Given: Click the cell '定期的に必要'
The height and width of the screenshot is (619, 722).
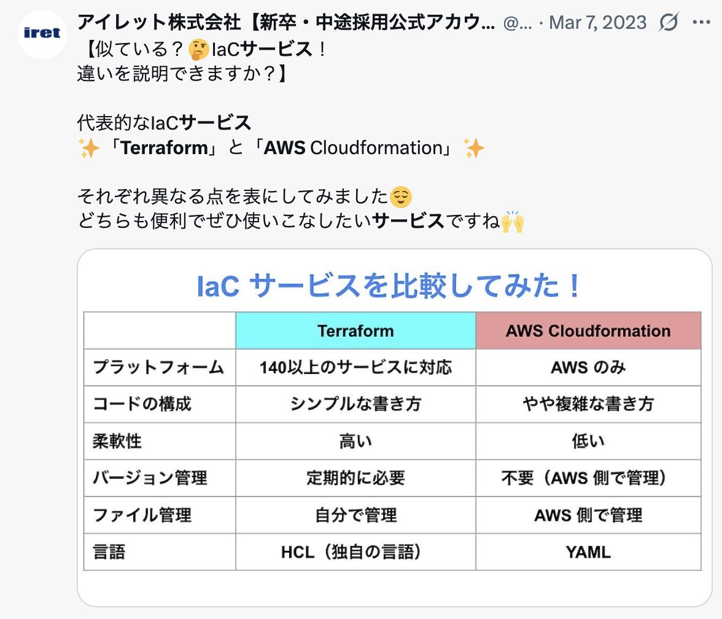Looking at the screenshot, I should (355, 478).
